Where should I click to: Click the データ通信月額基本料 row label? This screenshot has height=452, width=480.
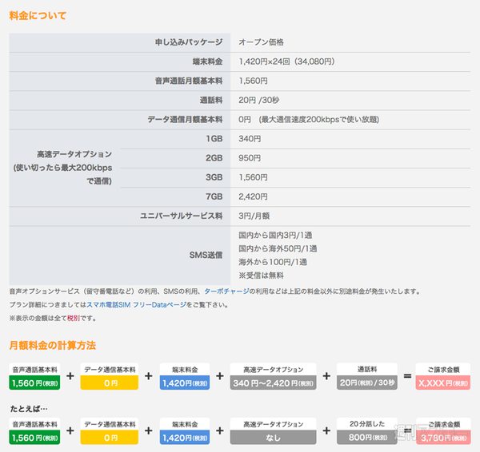pyautogui.click(x=185, y=120)
